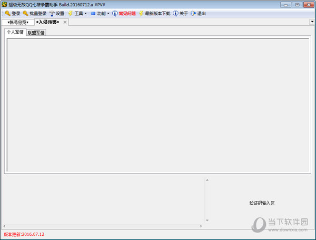Image resolution: width=316 pixels, height=240 pixels.
Task: Expand the 工具 dropdown arrow
Action: click(x=86, y=14)
